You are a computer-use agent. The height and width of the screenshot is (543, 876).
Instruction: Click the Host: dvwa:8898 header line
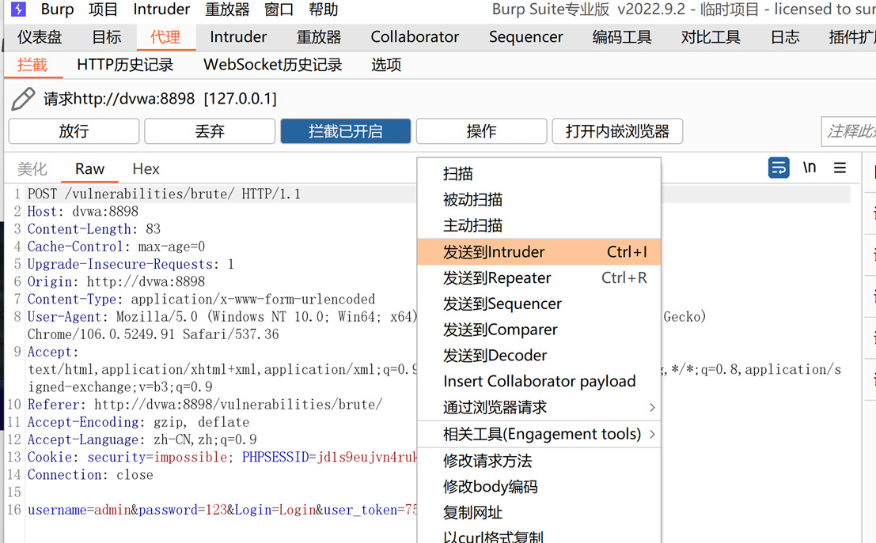pyautogui.click(x=82, y=212)
